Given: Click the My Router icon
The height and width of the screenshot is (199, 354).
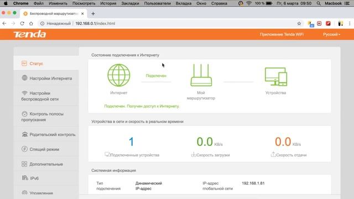Looking at the screenshot, I should [x=201, y=75].
